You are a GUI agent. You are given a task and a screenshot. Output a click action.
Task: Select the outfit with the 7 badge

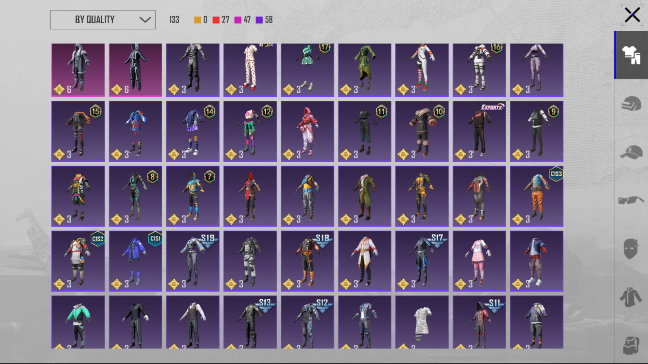[x=193, y=196]
